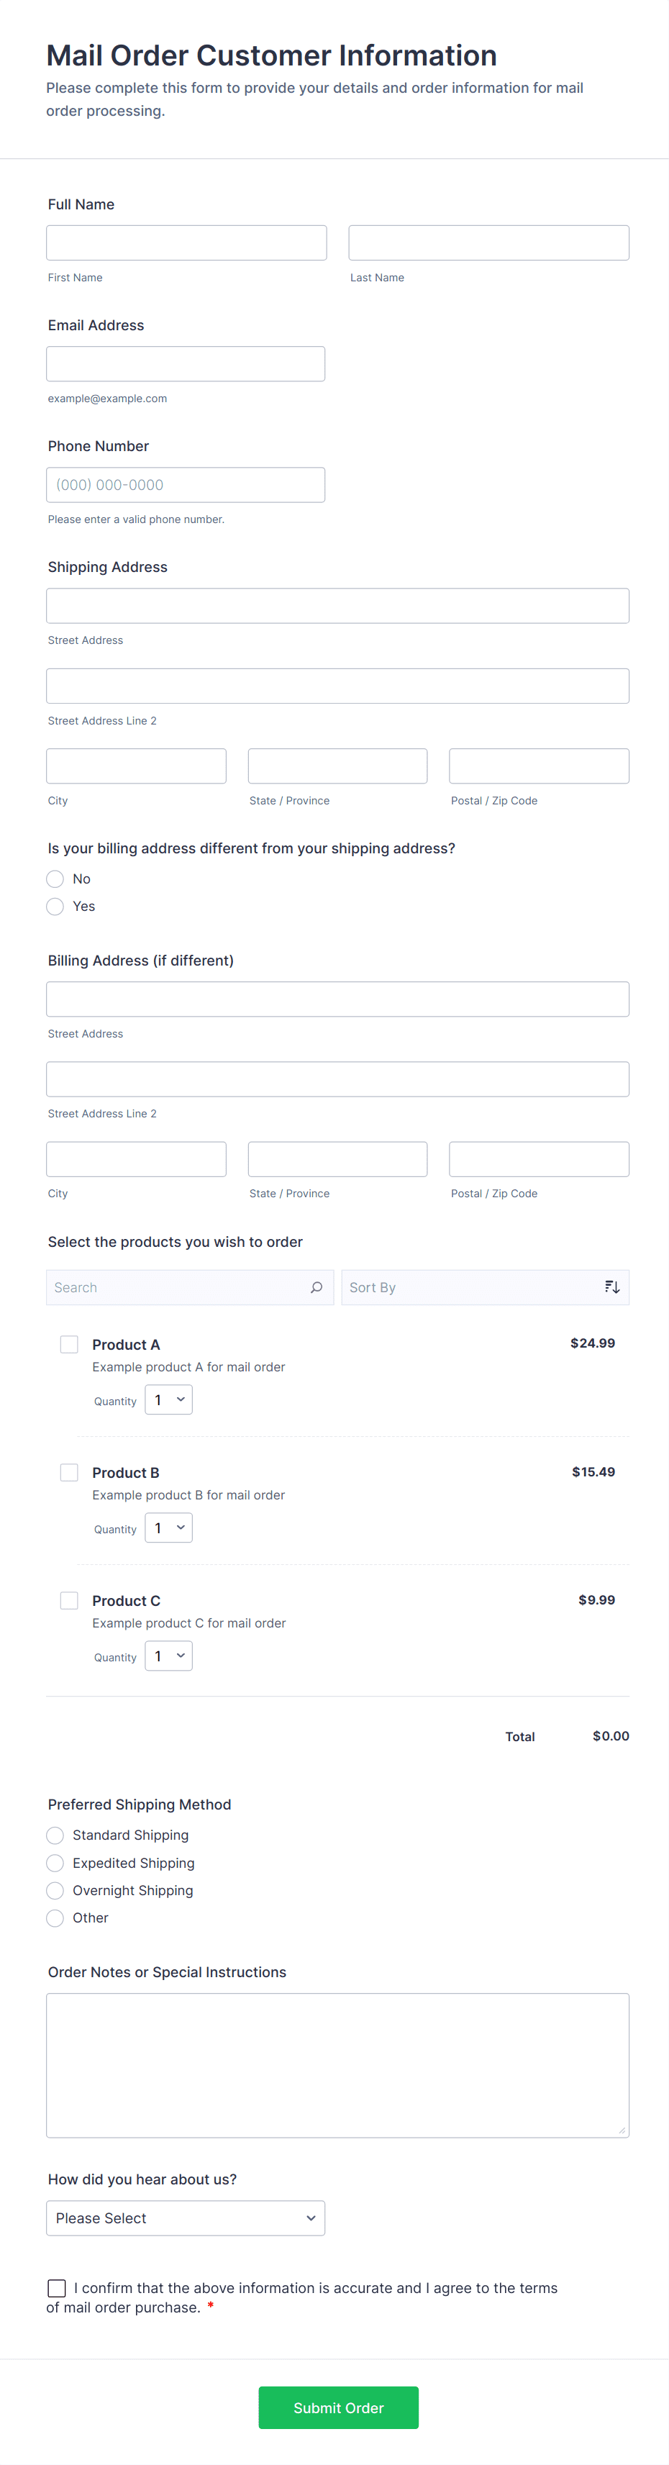The height and width of the screenshot is (2465, 669).
Task: Tick the Product A checkbox
Action: click(x=69, y=1343)
